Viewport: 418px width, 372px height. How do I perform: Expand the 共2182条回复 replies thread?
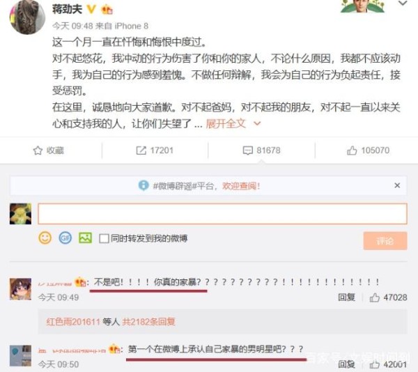148,322
